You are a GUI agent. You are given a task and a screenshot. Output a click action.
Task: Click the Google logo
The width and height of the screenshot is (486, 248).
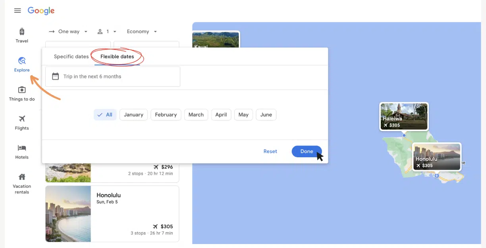pyautogui.click(x=41, y=11)
